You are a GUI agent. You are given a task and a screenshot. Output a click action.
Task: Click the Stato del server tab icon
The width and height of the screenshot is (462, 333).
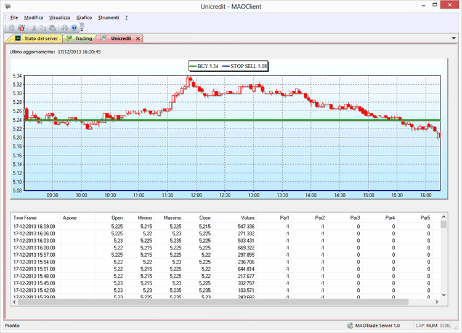(x=18, y=38)
